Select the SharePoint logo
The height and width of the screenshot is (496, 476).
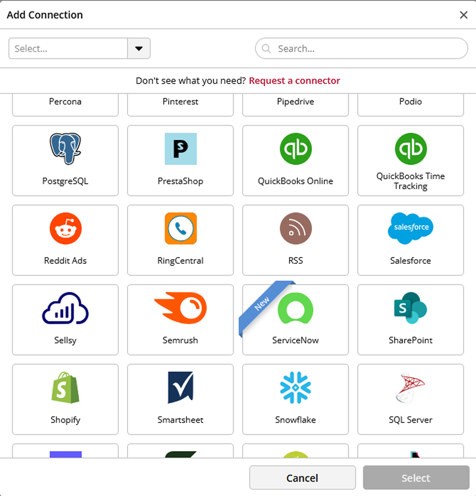coord(411,308)
